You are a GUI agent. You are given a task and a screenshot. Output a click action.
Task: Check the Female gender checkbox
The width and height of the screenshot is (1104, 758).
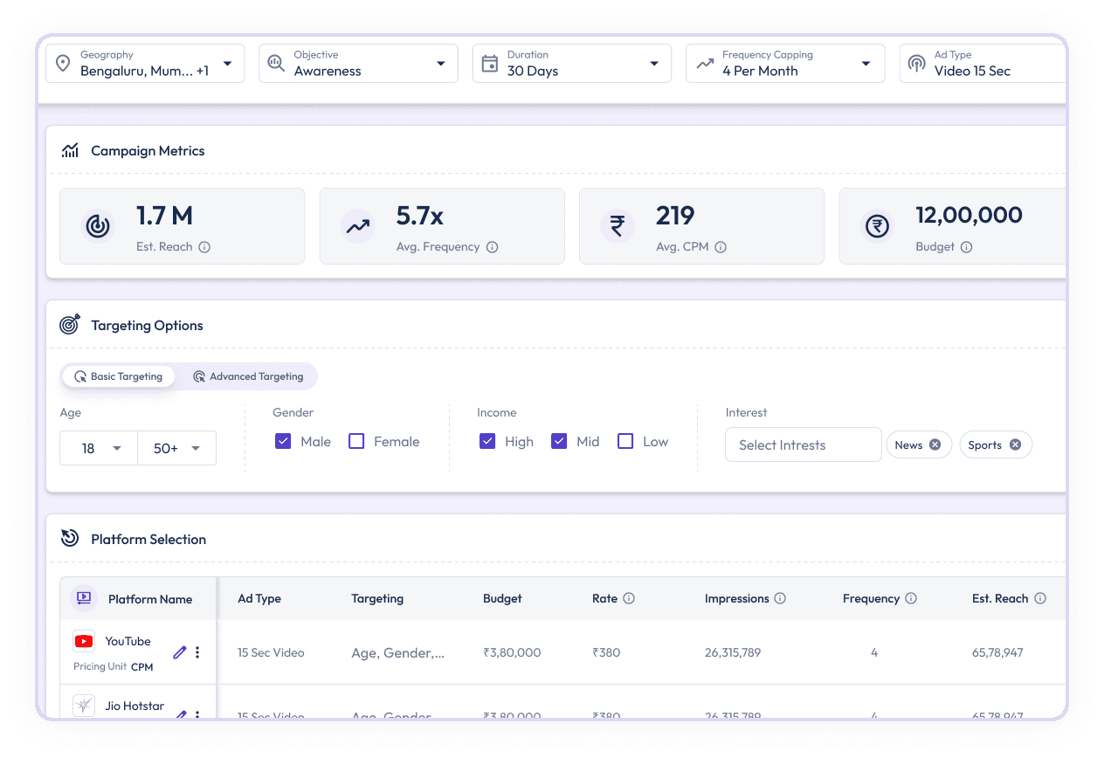[356, 441]
